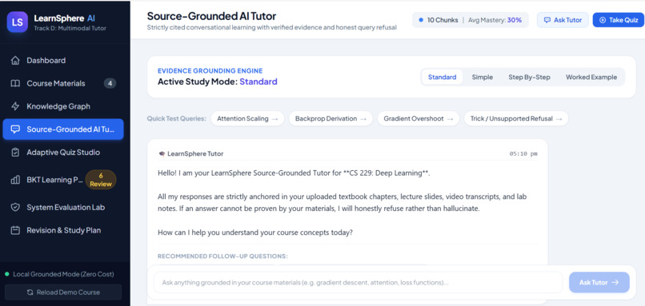The width and height of the screenshot is (645, 306).
Task: Click the Dashboard home icon
Action: [x=15, y=61]
